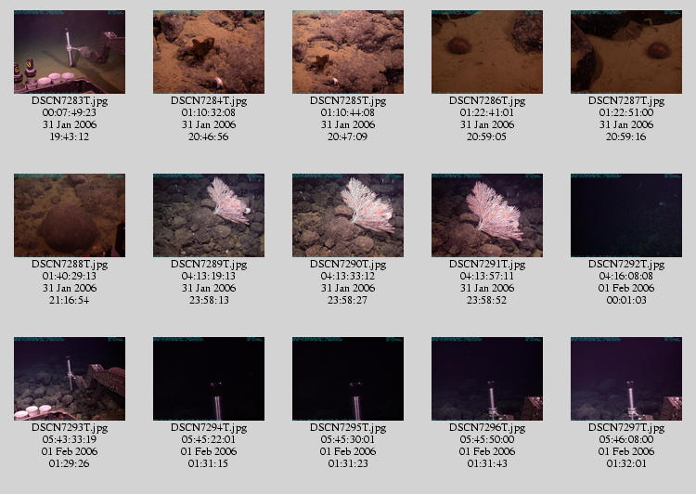Select timecode 05:45:30:01
696x494 pixels.
[348, 439]
